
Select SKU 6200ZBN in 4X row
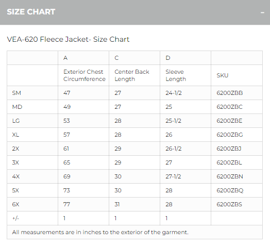click(230, 176)
